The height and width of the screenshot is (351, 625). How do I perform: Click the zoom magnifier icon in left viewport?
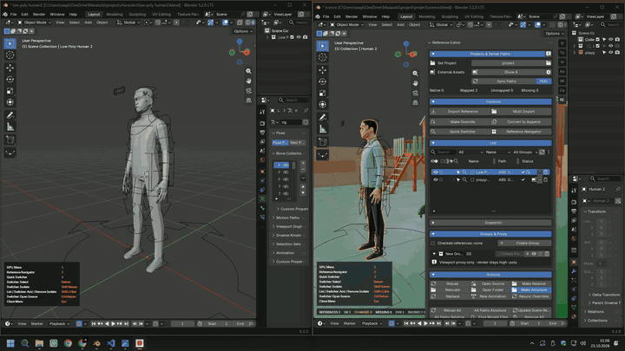(x=249, y=71)
